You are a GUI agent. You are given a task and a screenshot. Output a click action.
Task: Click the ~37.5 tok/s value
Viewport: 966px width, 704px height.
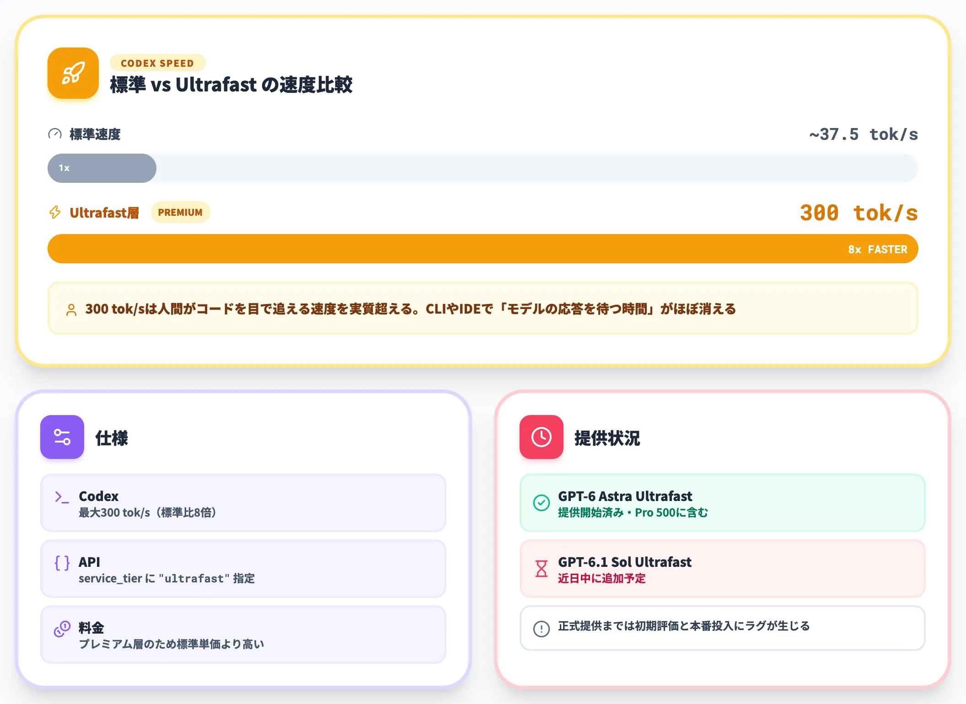(864, 134)
